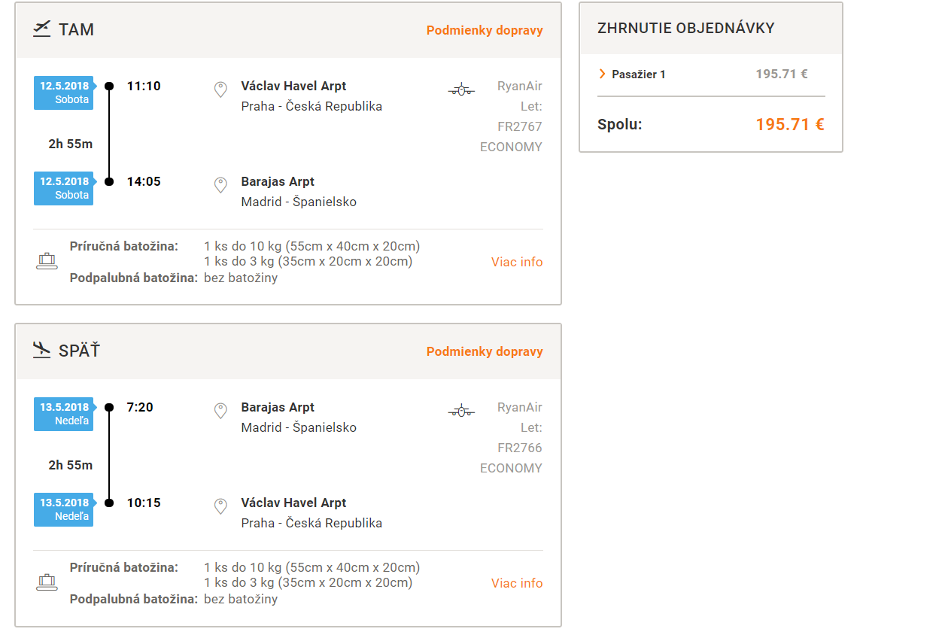Click the location pin next to Barajas Arpt at 7:20

point(220,412)
